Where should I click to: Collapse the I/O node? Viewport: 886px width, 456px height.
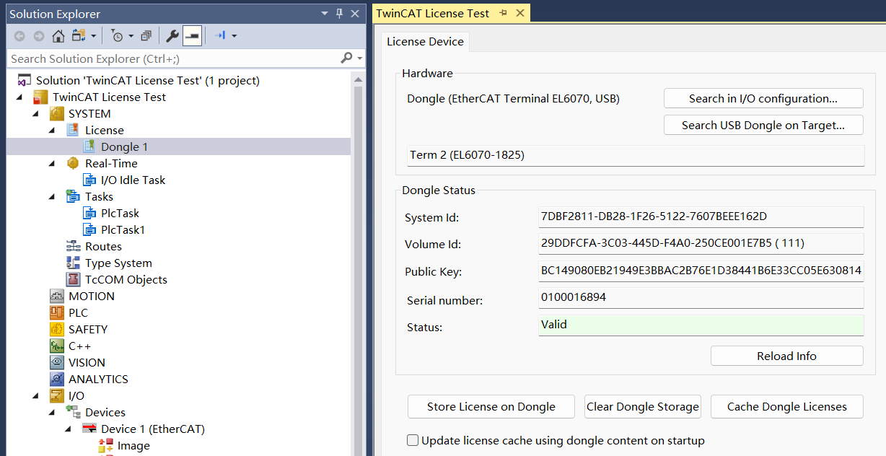point(36,396)
